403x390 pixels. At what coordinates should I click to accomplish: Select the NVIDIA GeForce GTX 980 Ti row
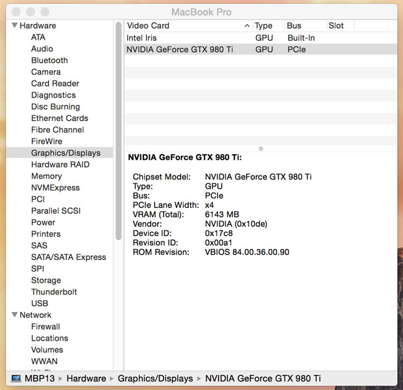261,49
